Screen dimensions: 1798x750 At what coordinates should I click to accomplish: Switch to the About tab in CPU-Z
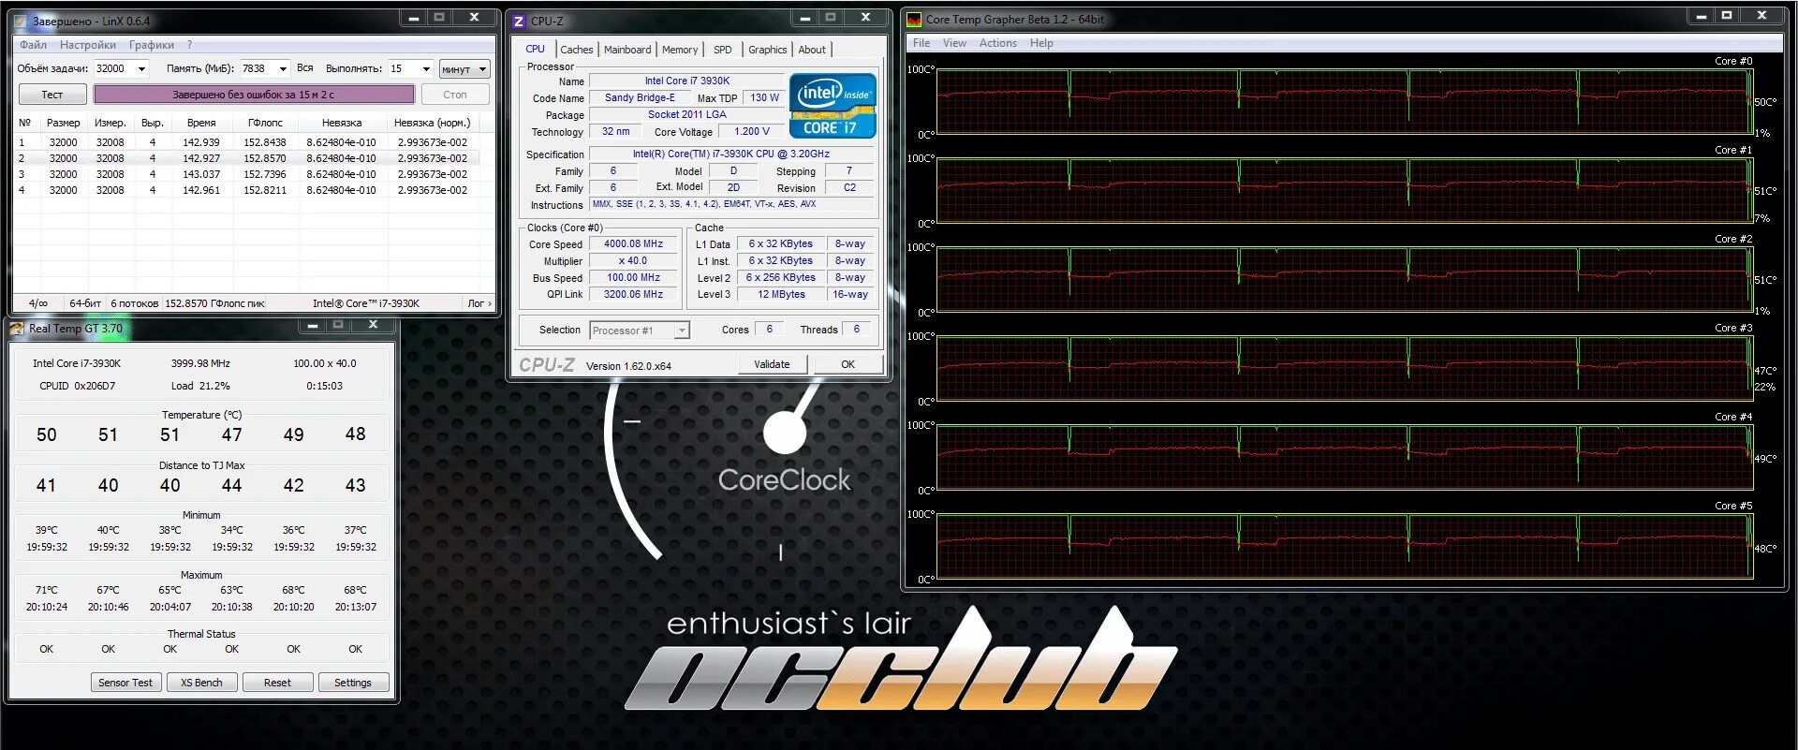pos(812,50)
